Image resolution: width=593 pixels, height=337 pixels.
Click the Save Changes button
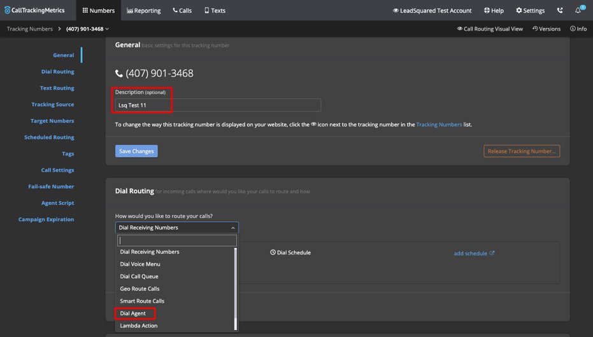136,151
